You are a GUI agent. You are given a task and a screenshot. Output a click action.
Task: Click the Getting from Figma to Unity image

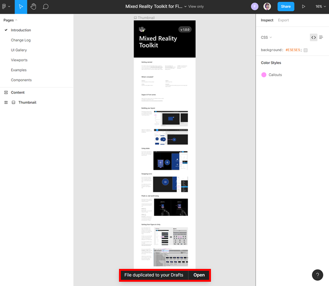171,236
